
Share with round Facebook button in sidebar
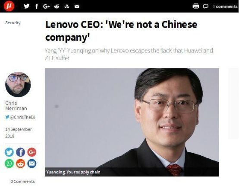[21, 152]
